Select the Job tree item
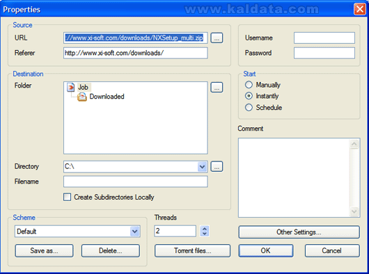 [83, 87]
